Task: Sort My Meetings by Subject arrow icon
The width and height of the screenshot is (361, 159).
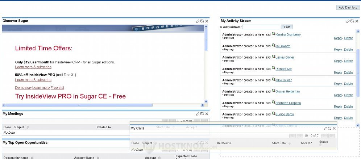Action: point(28,127)
